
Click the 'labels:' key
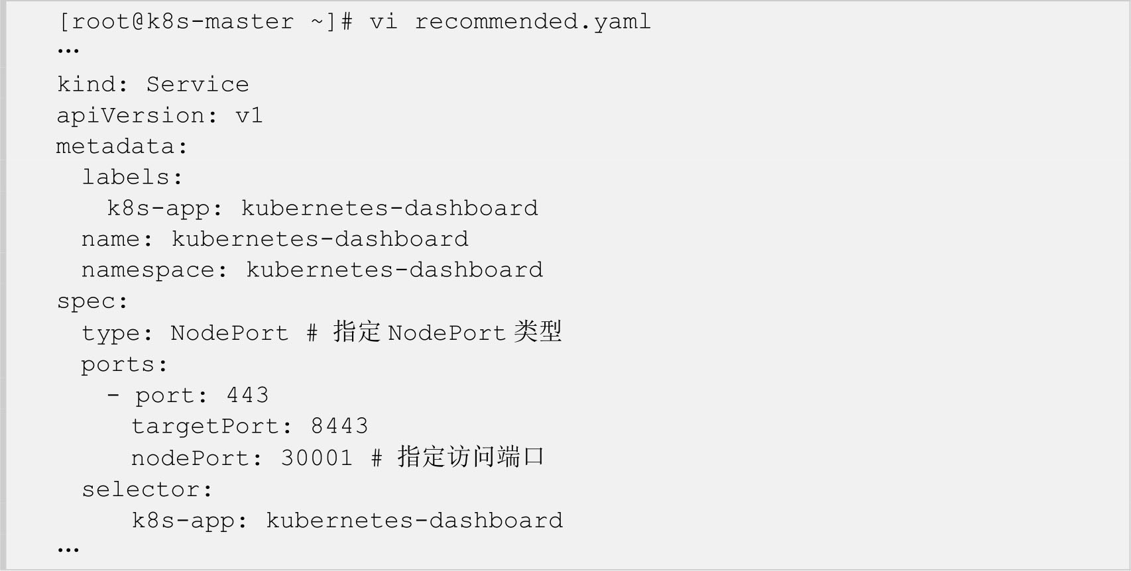132,178
